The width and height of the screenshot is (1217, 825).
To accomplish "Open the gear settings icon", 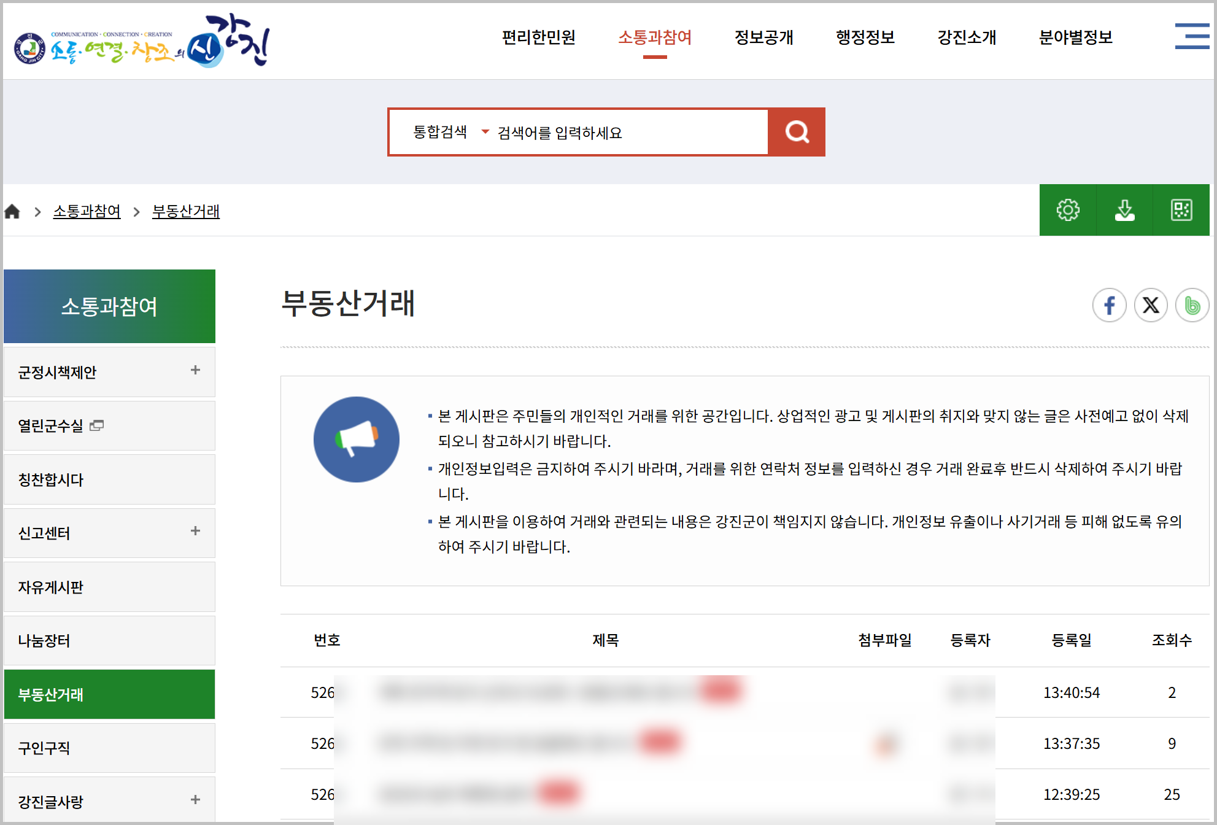I will (1067, 210).
